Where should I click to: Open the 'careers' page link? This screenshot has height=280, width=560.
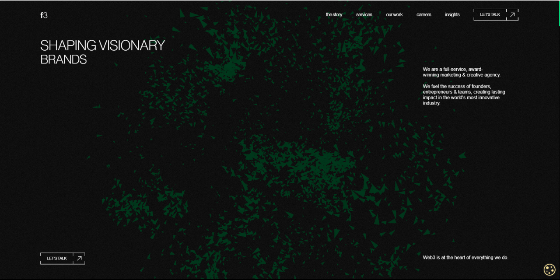(423, 14)
